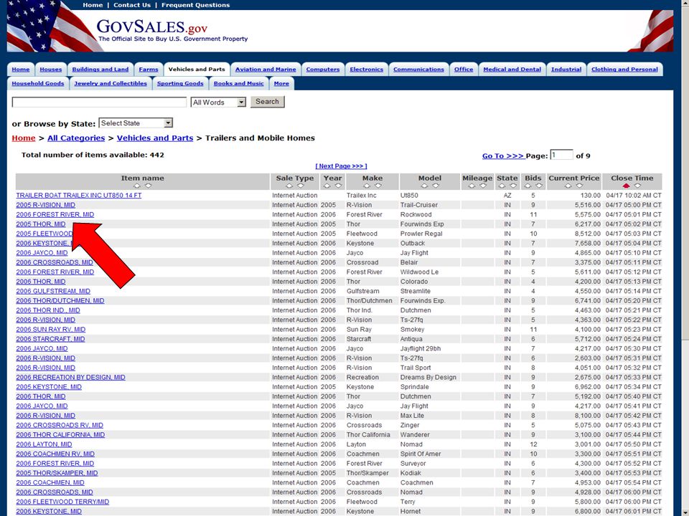Screen dimensions: 689x516
Task: Click the page number input box
Action: pyautogui.click(x=561, y=155)
